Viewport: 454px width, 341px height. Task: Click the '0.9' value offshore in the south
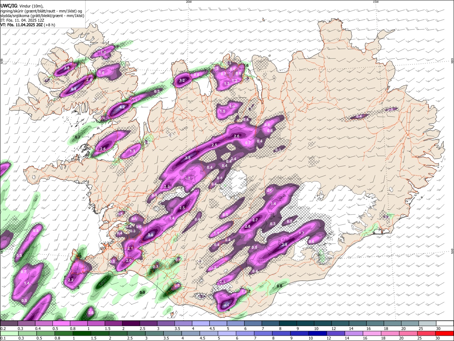[142, 292]
